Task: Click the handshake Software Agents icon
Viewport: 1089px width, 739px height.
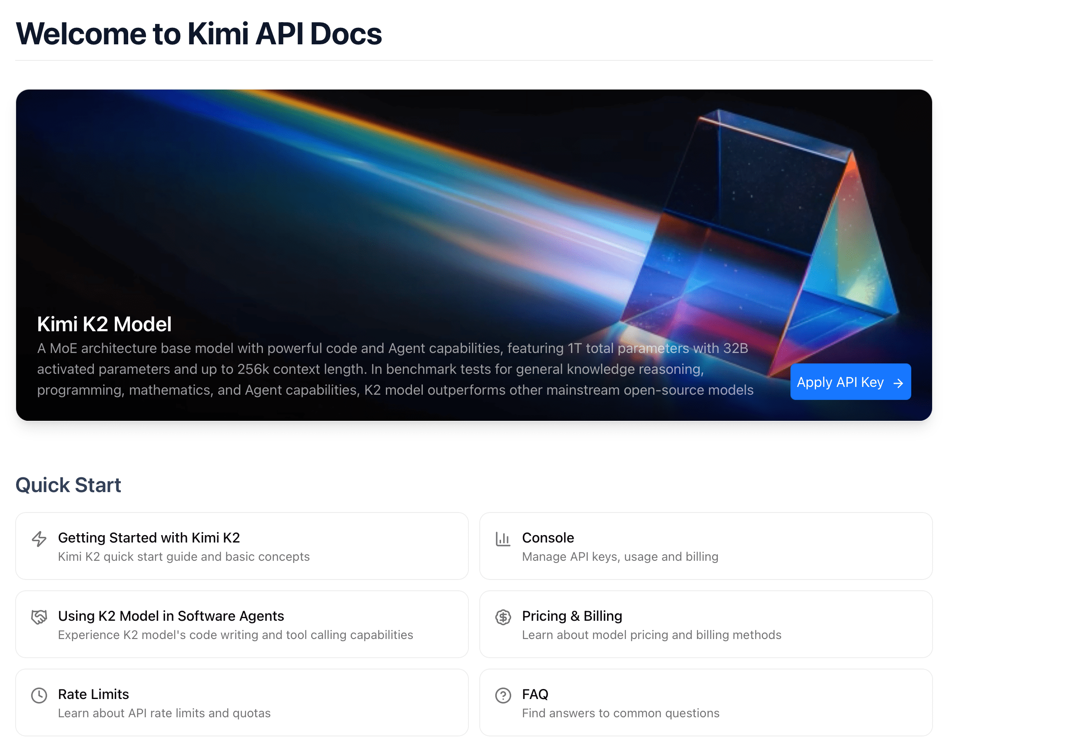Action: 39,617
